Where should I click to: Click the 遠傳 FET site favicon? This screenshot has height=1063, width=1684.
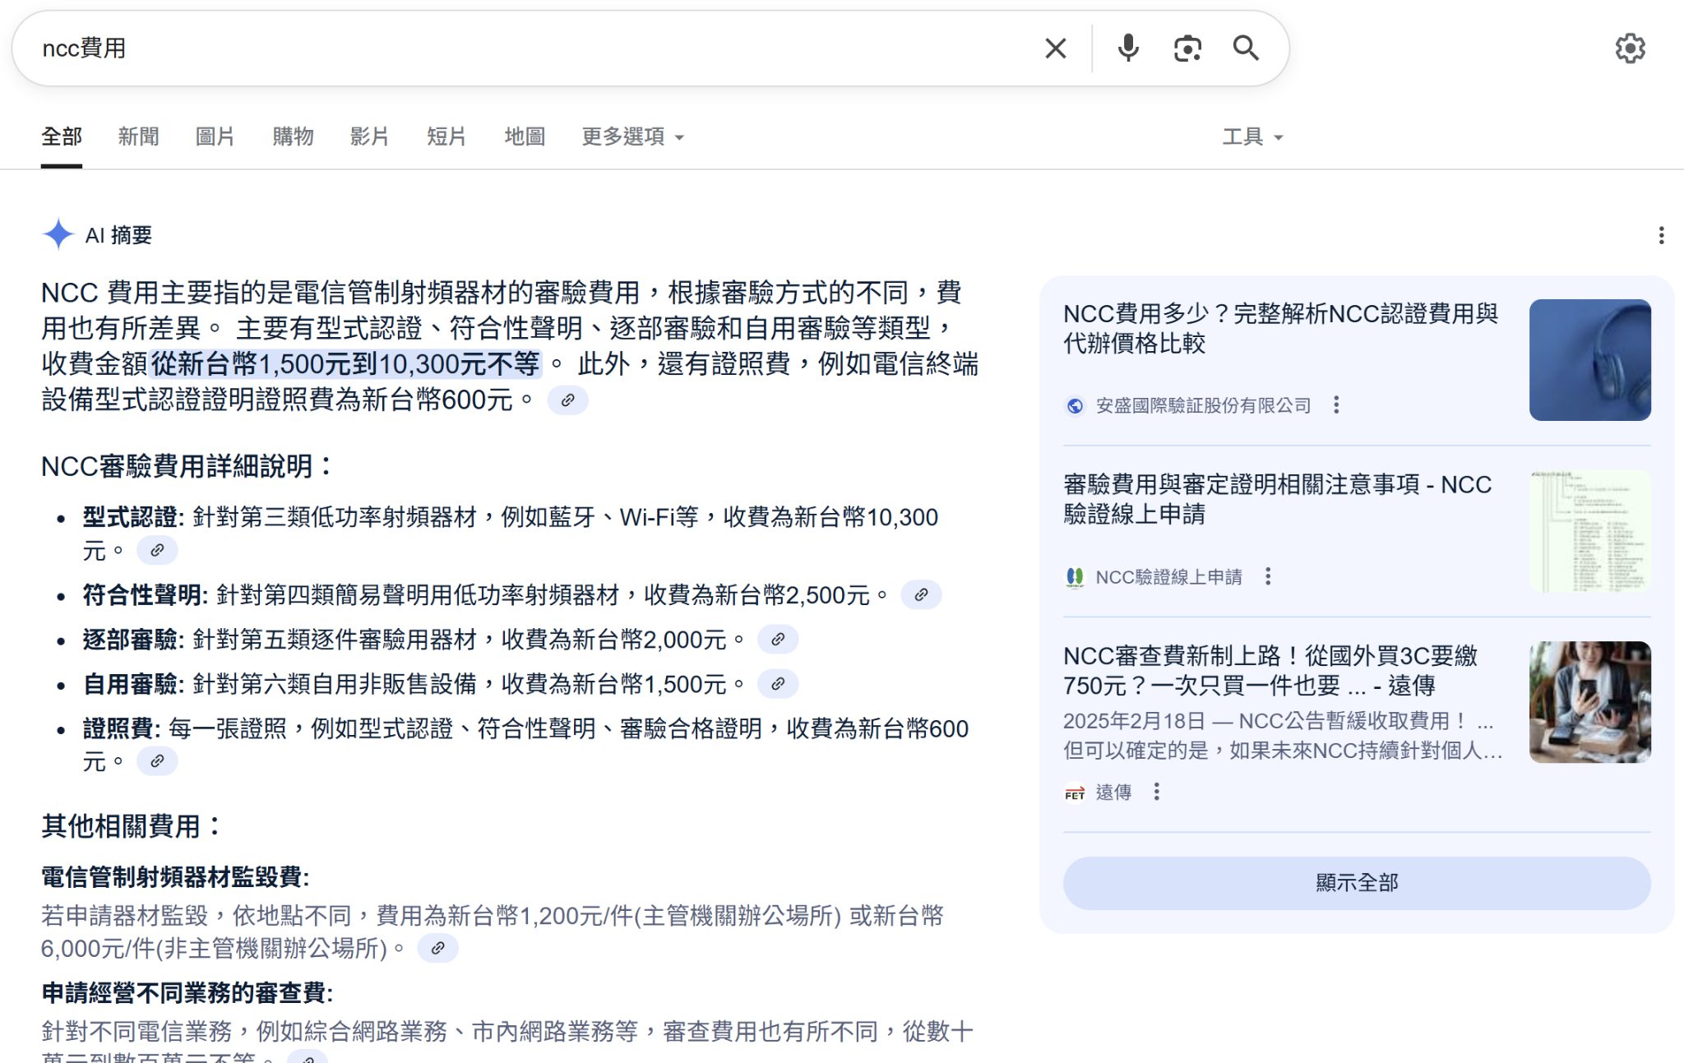[1075, 793]
